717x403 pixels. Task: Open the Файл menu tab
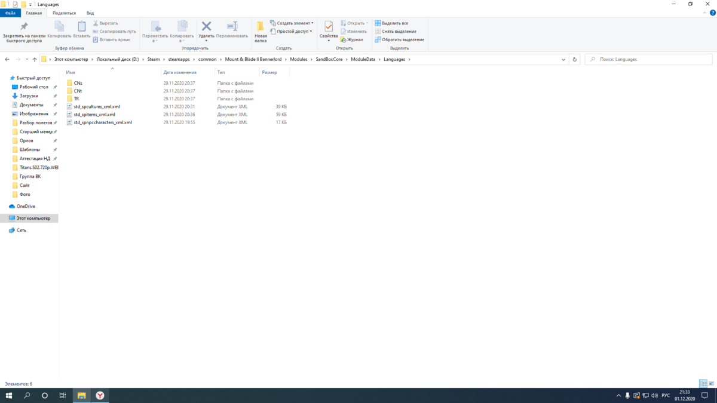tap(10, 13)
